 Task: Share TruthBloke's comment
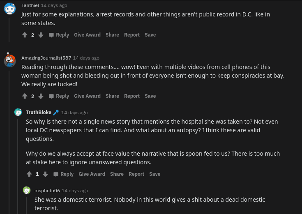[x=117, y=174]
